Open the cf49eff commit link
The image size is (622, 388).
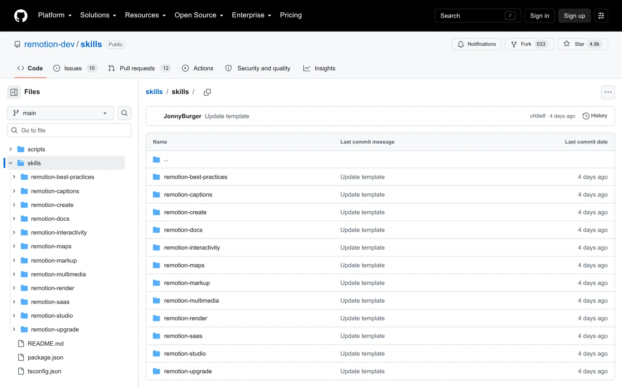click(x=538, y=116)
